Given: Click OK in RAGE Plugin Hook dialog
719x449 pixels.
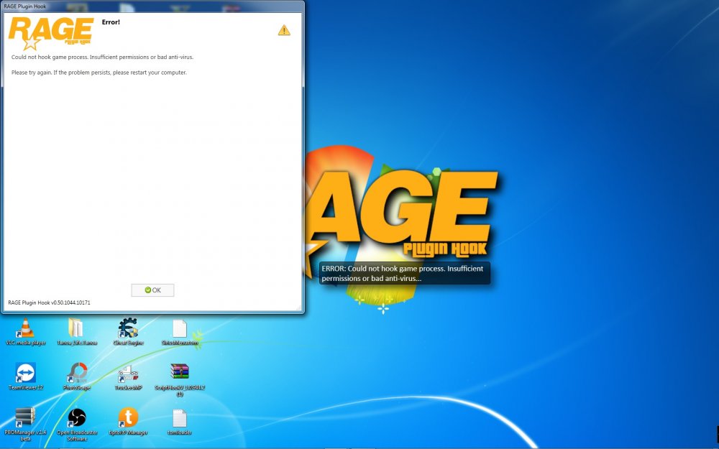Looking at the screenshot, I should click(x=152, y=290).
